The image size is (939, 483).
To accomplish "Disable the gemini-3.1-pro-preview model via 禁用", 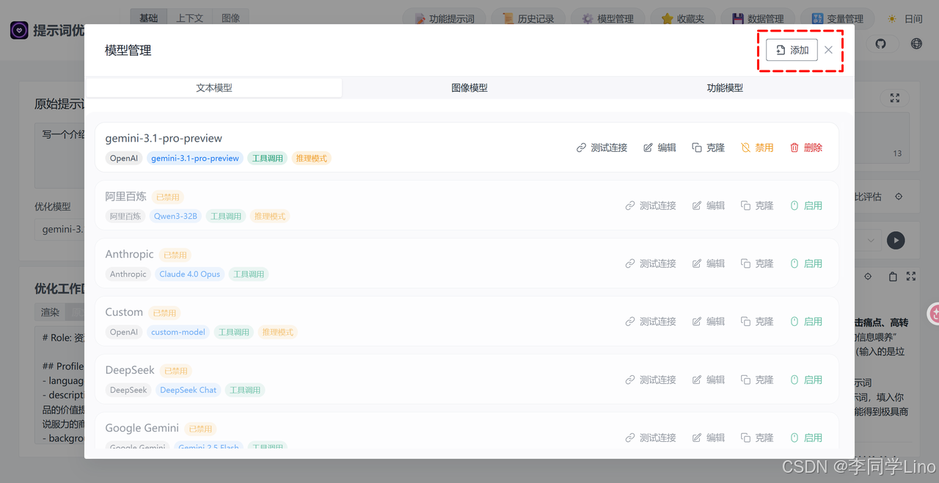I will [757, 148].
